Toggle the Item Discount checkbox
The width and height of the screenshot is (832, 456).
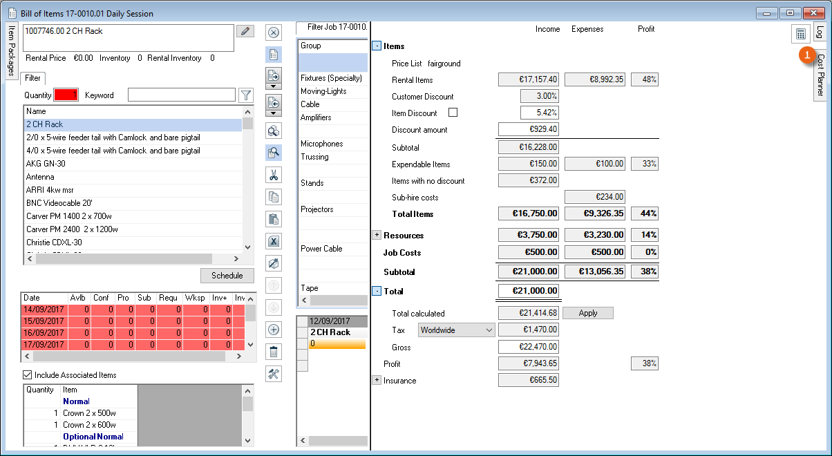tap(453, 113)
